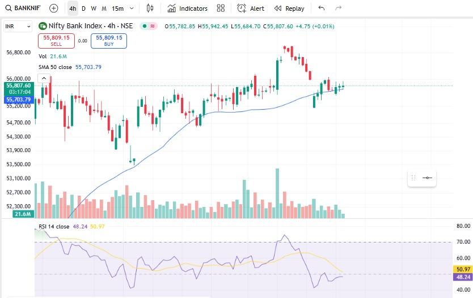Screen dimensions: 473x298
Task: Create an Alert
Action: coord(250,8)
